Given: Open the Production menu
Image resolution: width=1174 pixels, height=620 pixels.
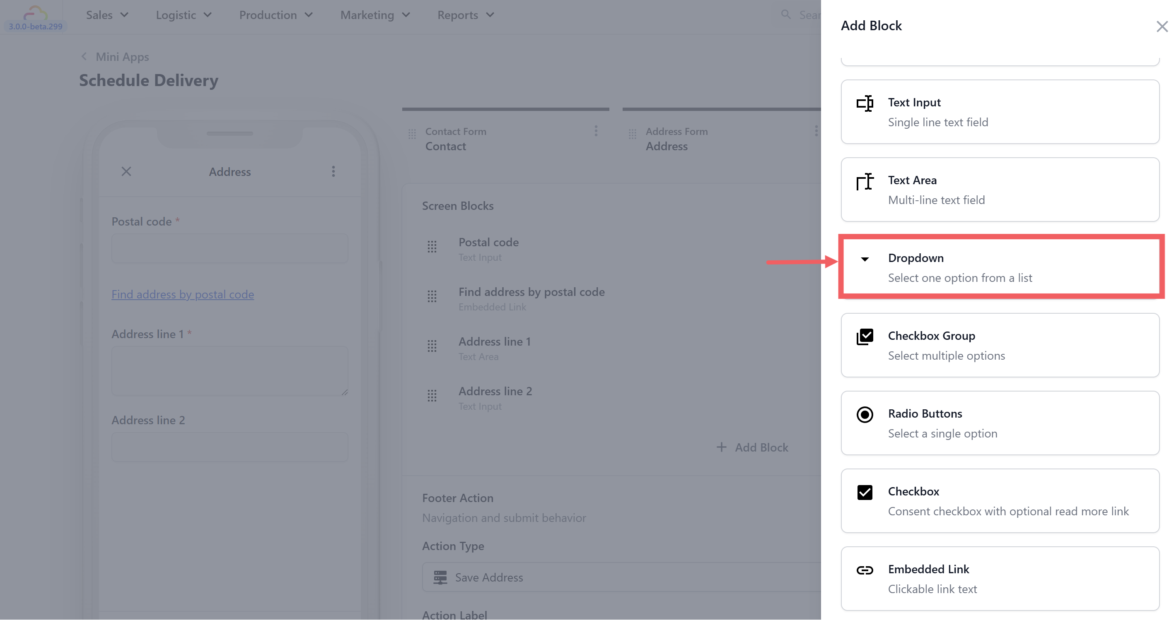Looking at the screenshot, I should (x=276, y=15).
